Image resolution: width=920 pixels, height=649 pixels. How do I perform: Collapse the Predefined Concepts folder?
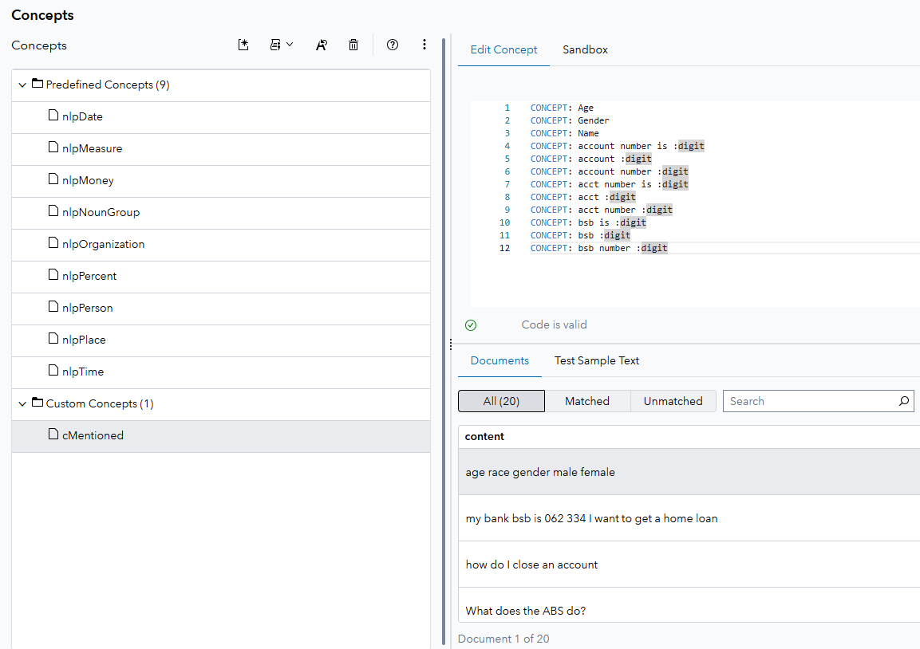click(x=22, y=84)
